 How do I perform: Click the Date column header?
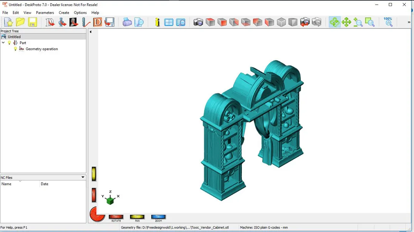[x=44, y=184]
